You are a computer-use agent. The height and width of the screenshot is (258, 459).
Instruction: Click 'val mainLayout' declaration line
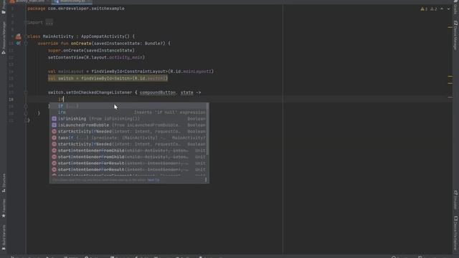(x=131, y=72)
